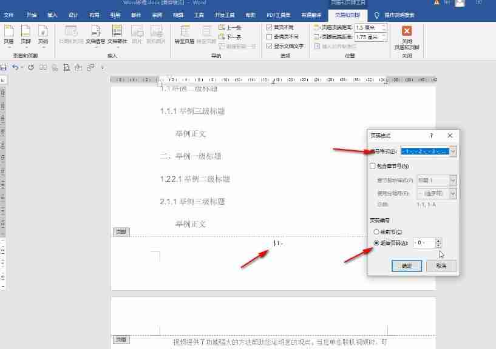Click the 页码 (Page Number) icon

[x=42, y=35]
